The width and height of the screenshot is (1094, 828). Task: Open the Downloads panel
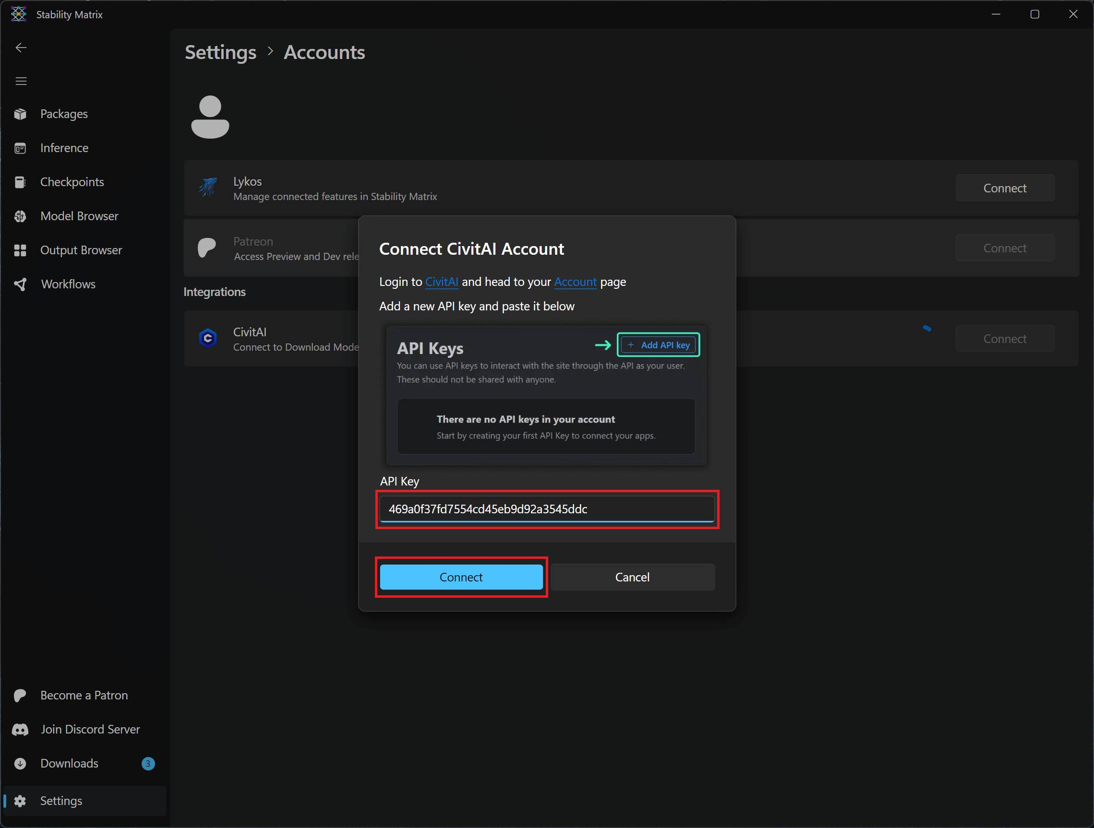tap(69, 763)
